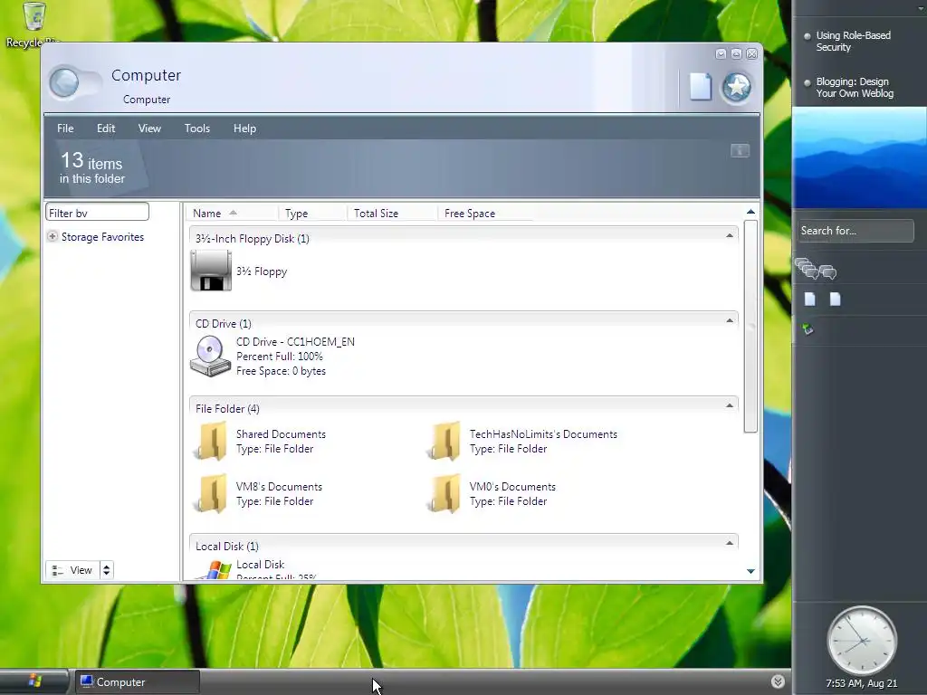Click the blank document icon in window header
The height and width of the screenshot is (695, 927).
[700, 87]
